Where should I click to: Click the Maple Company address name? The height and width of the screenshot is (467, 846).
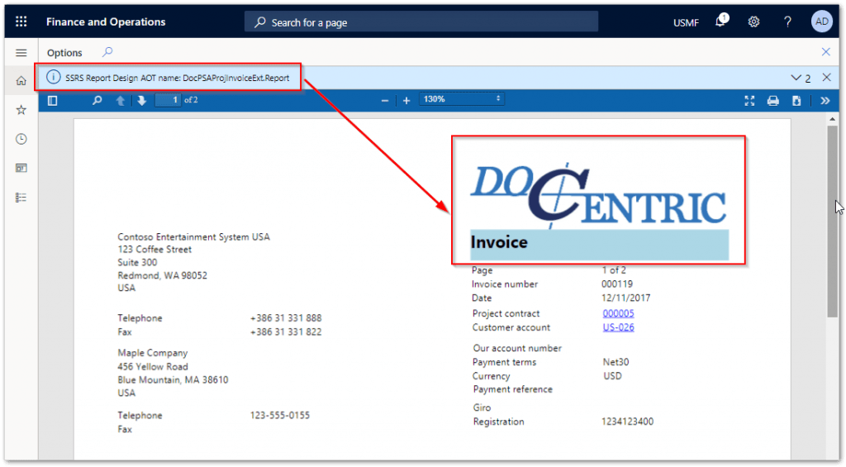pyautogui.click(x=153, y=353)
